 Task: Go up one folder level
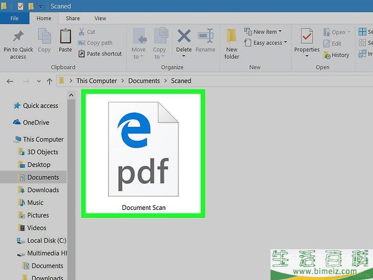[50, 82]
